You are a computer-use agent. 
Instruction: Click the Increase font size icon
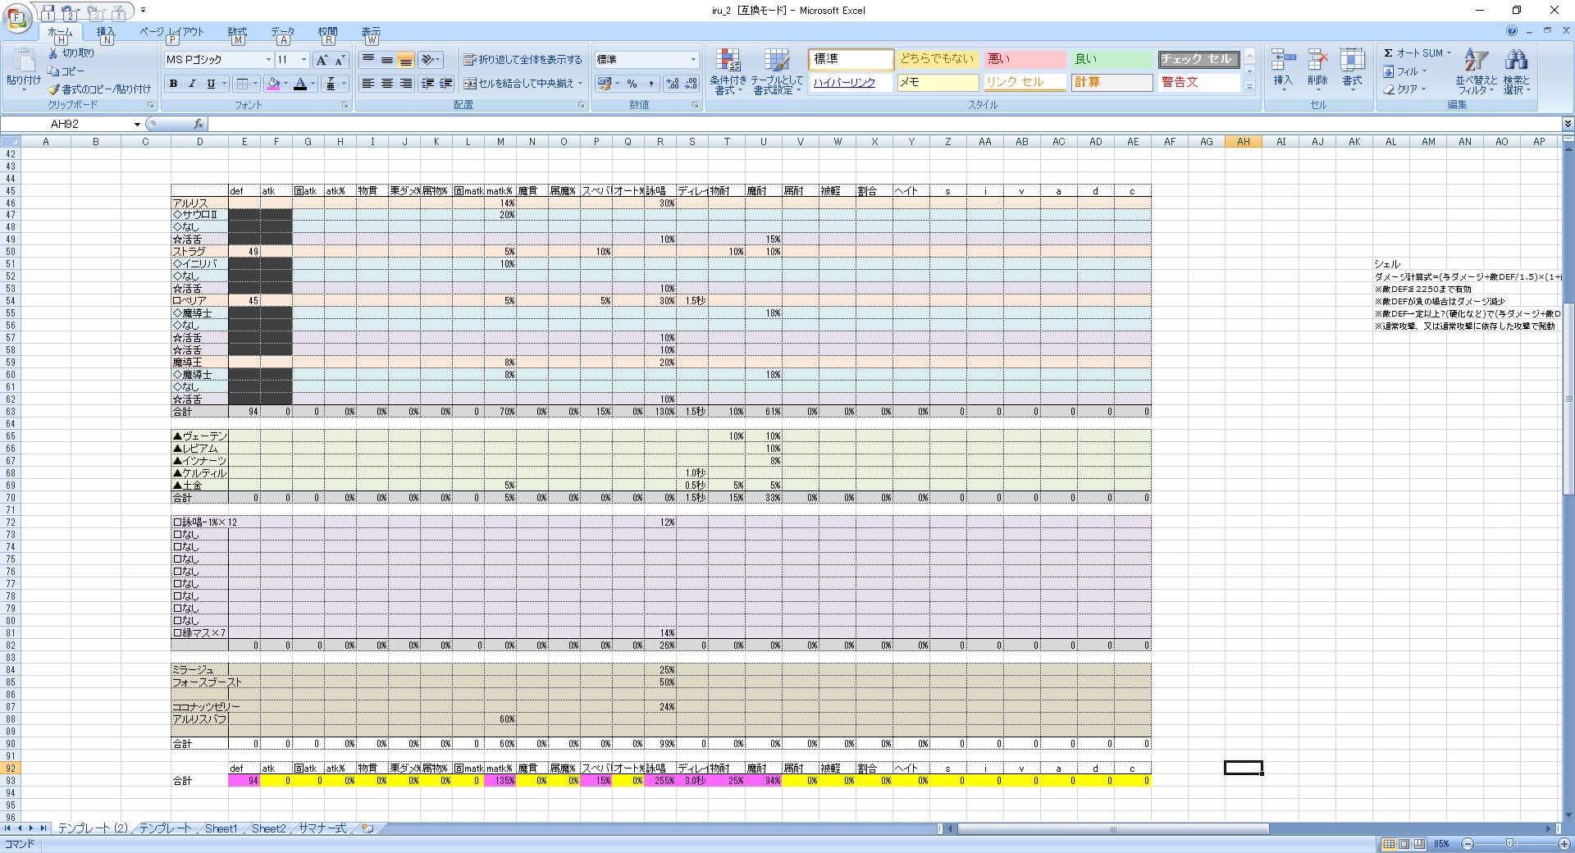(322, 60)
